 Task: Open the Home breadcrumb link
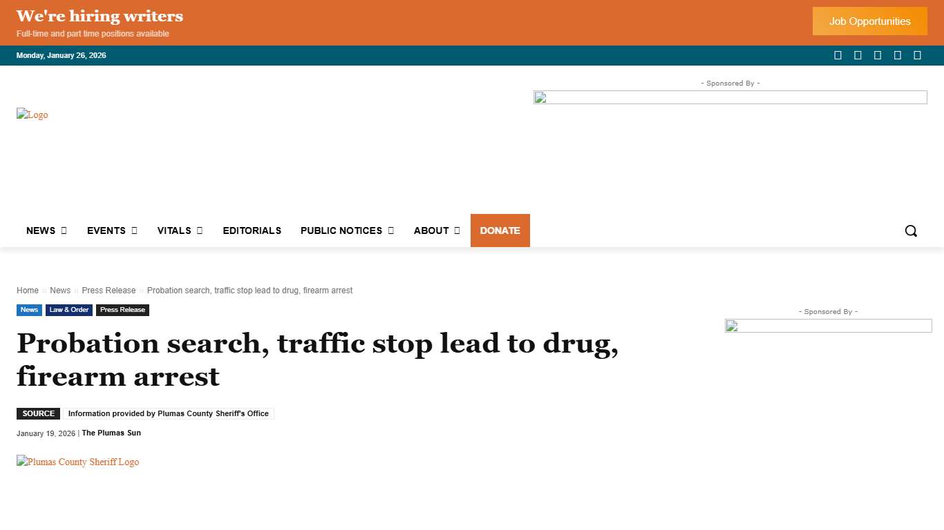[28, 290]
